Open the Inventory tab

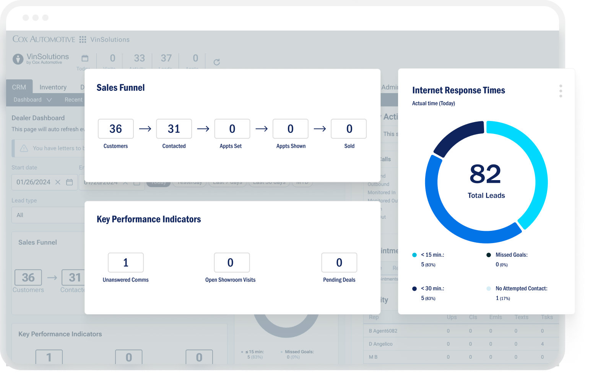pos(53,87)
